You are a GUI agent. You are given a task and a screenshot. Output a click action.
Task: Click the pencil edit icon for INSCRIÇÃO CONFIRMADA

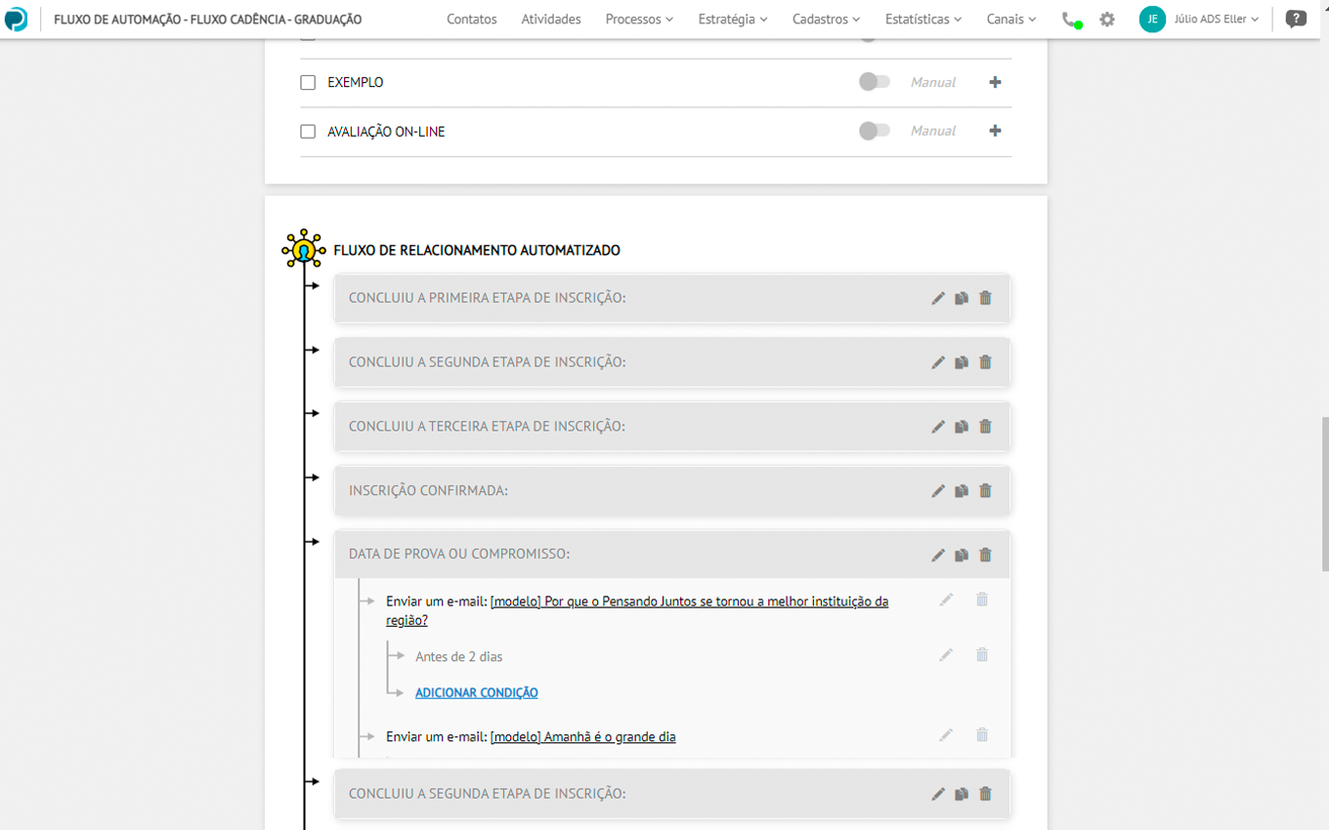point(938,491)
